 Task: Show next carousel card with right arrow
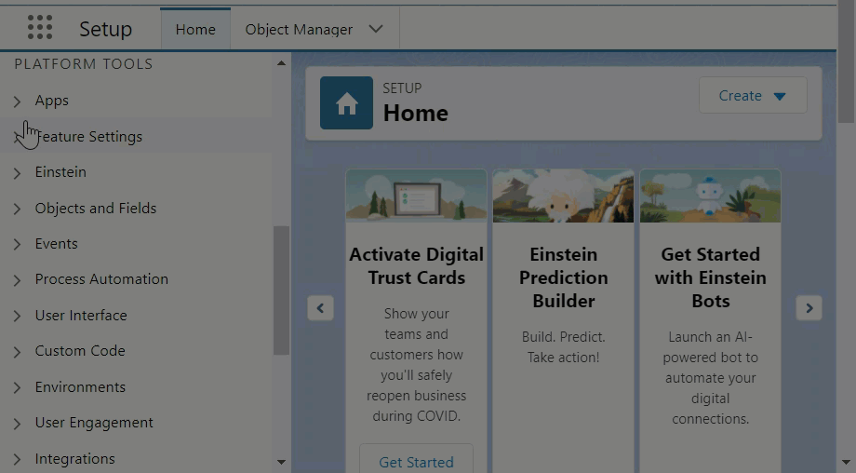(809, 308)
